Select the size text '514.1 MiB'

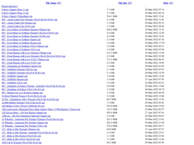[112, 16]
